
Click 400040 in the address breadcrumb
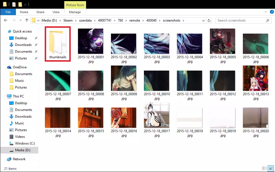151,20
